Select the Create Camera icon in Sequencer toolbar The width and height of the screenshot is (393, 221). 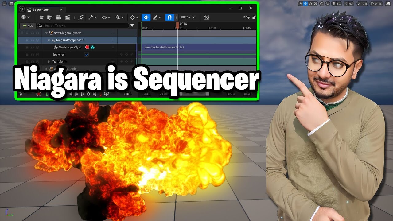(59, 17)
